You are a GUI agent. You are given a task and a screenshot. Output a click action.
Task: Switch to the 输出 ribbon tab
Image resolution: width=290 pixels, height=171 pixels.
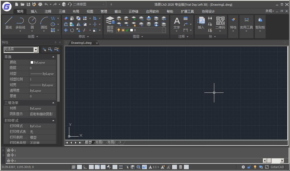point(118,12)
